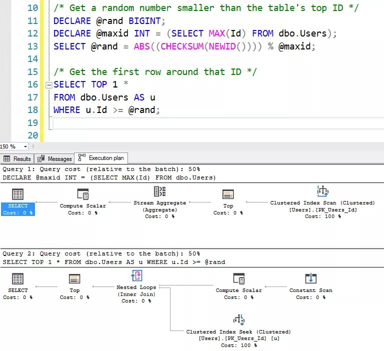This screenshot has height=351, width=384.
Task: Switch to the Execution plan tab
Action: 101,158
